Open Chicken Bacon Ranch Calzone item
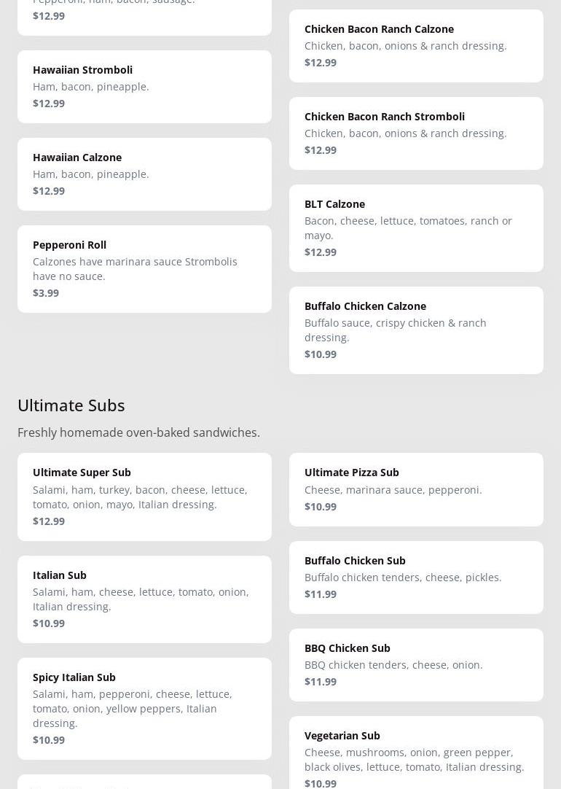 pos(416,46)
